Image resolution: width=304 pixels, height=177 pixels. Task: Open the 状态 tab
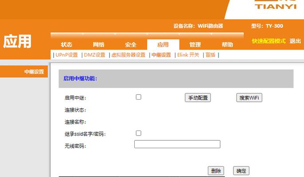click(x=66, y=45)
